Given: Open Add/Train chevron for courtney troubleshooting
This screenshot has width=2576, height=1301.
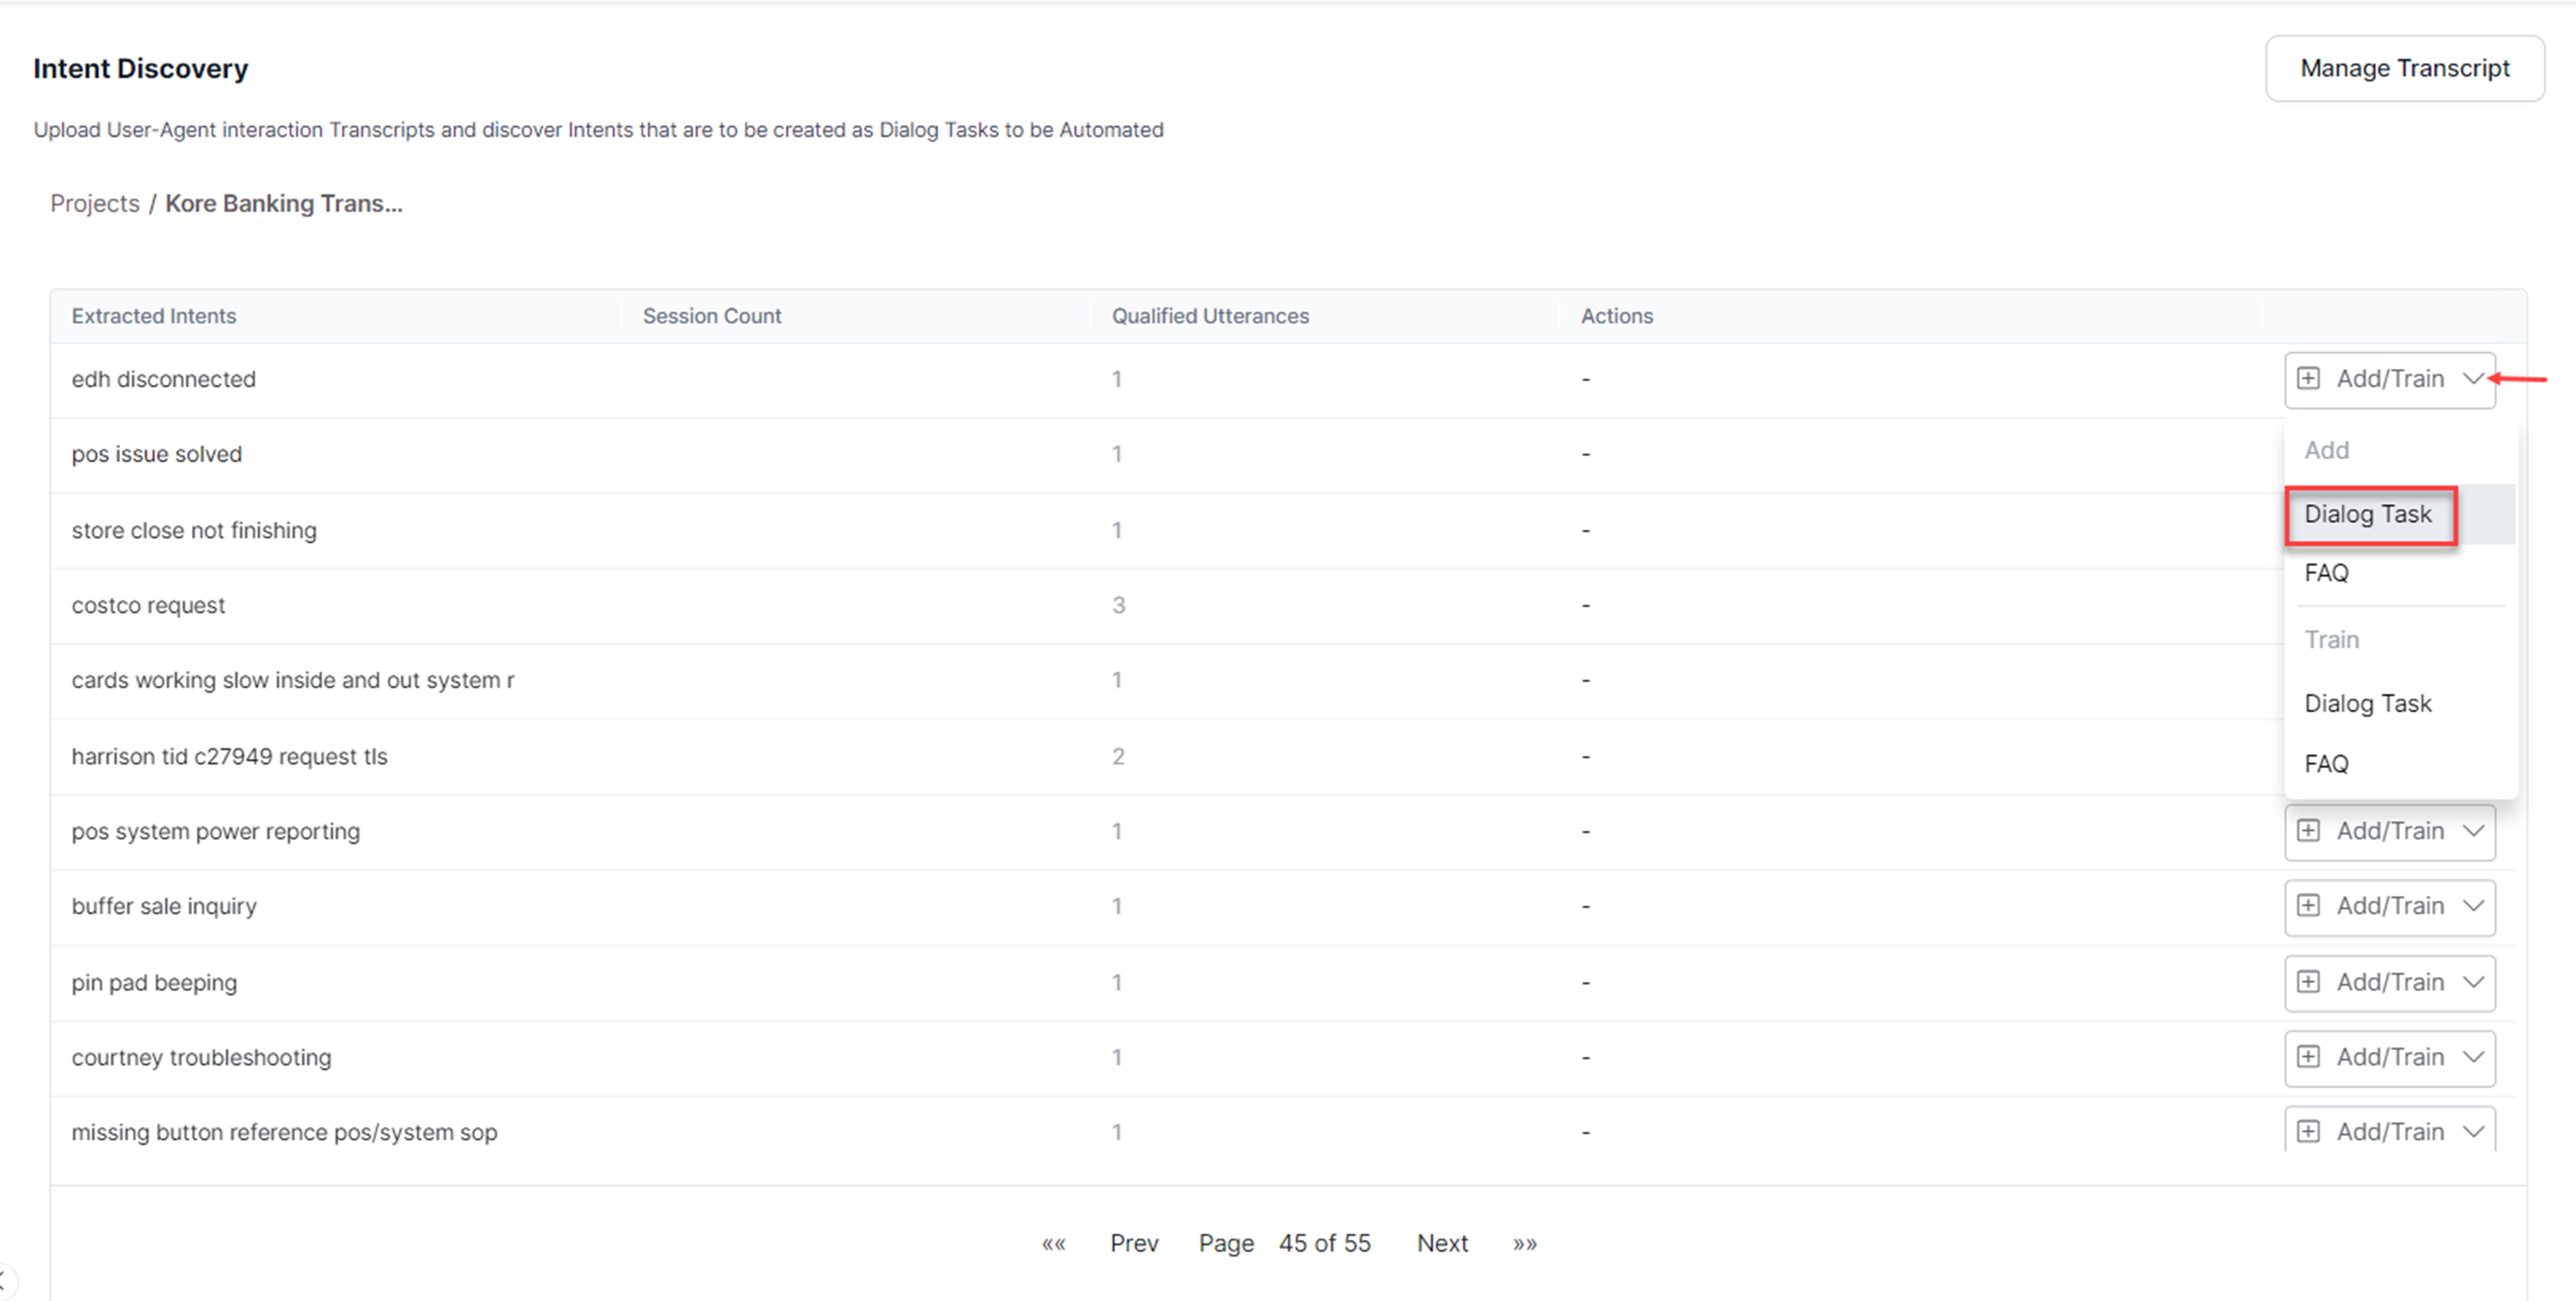Looking at the screenshot, I should (x=2473, y=1056).
